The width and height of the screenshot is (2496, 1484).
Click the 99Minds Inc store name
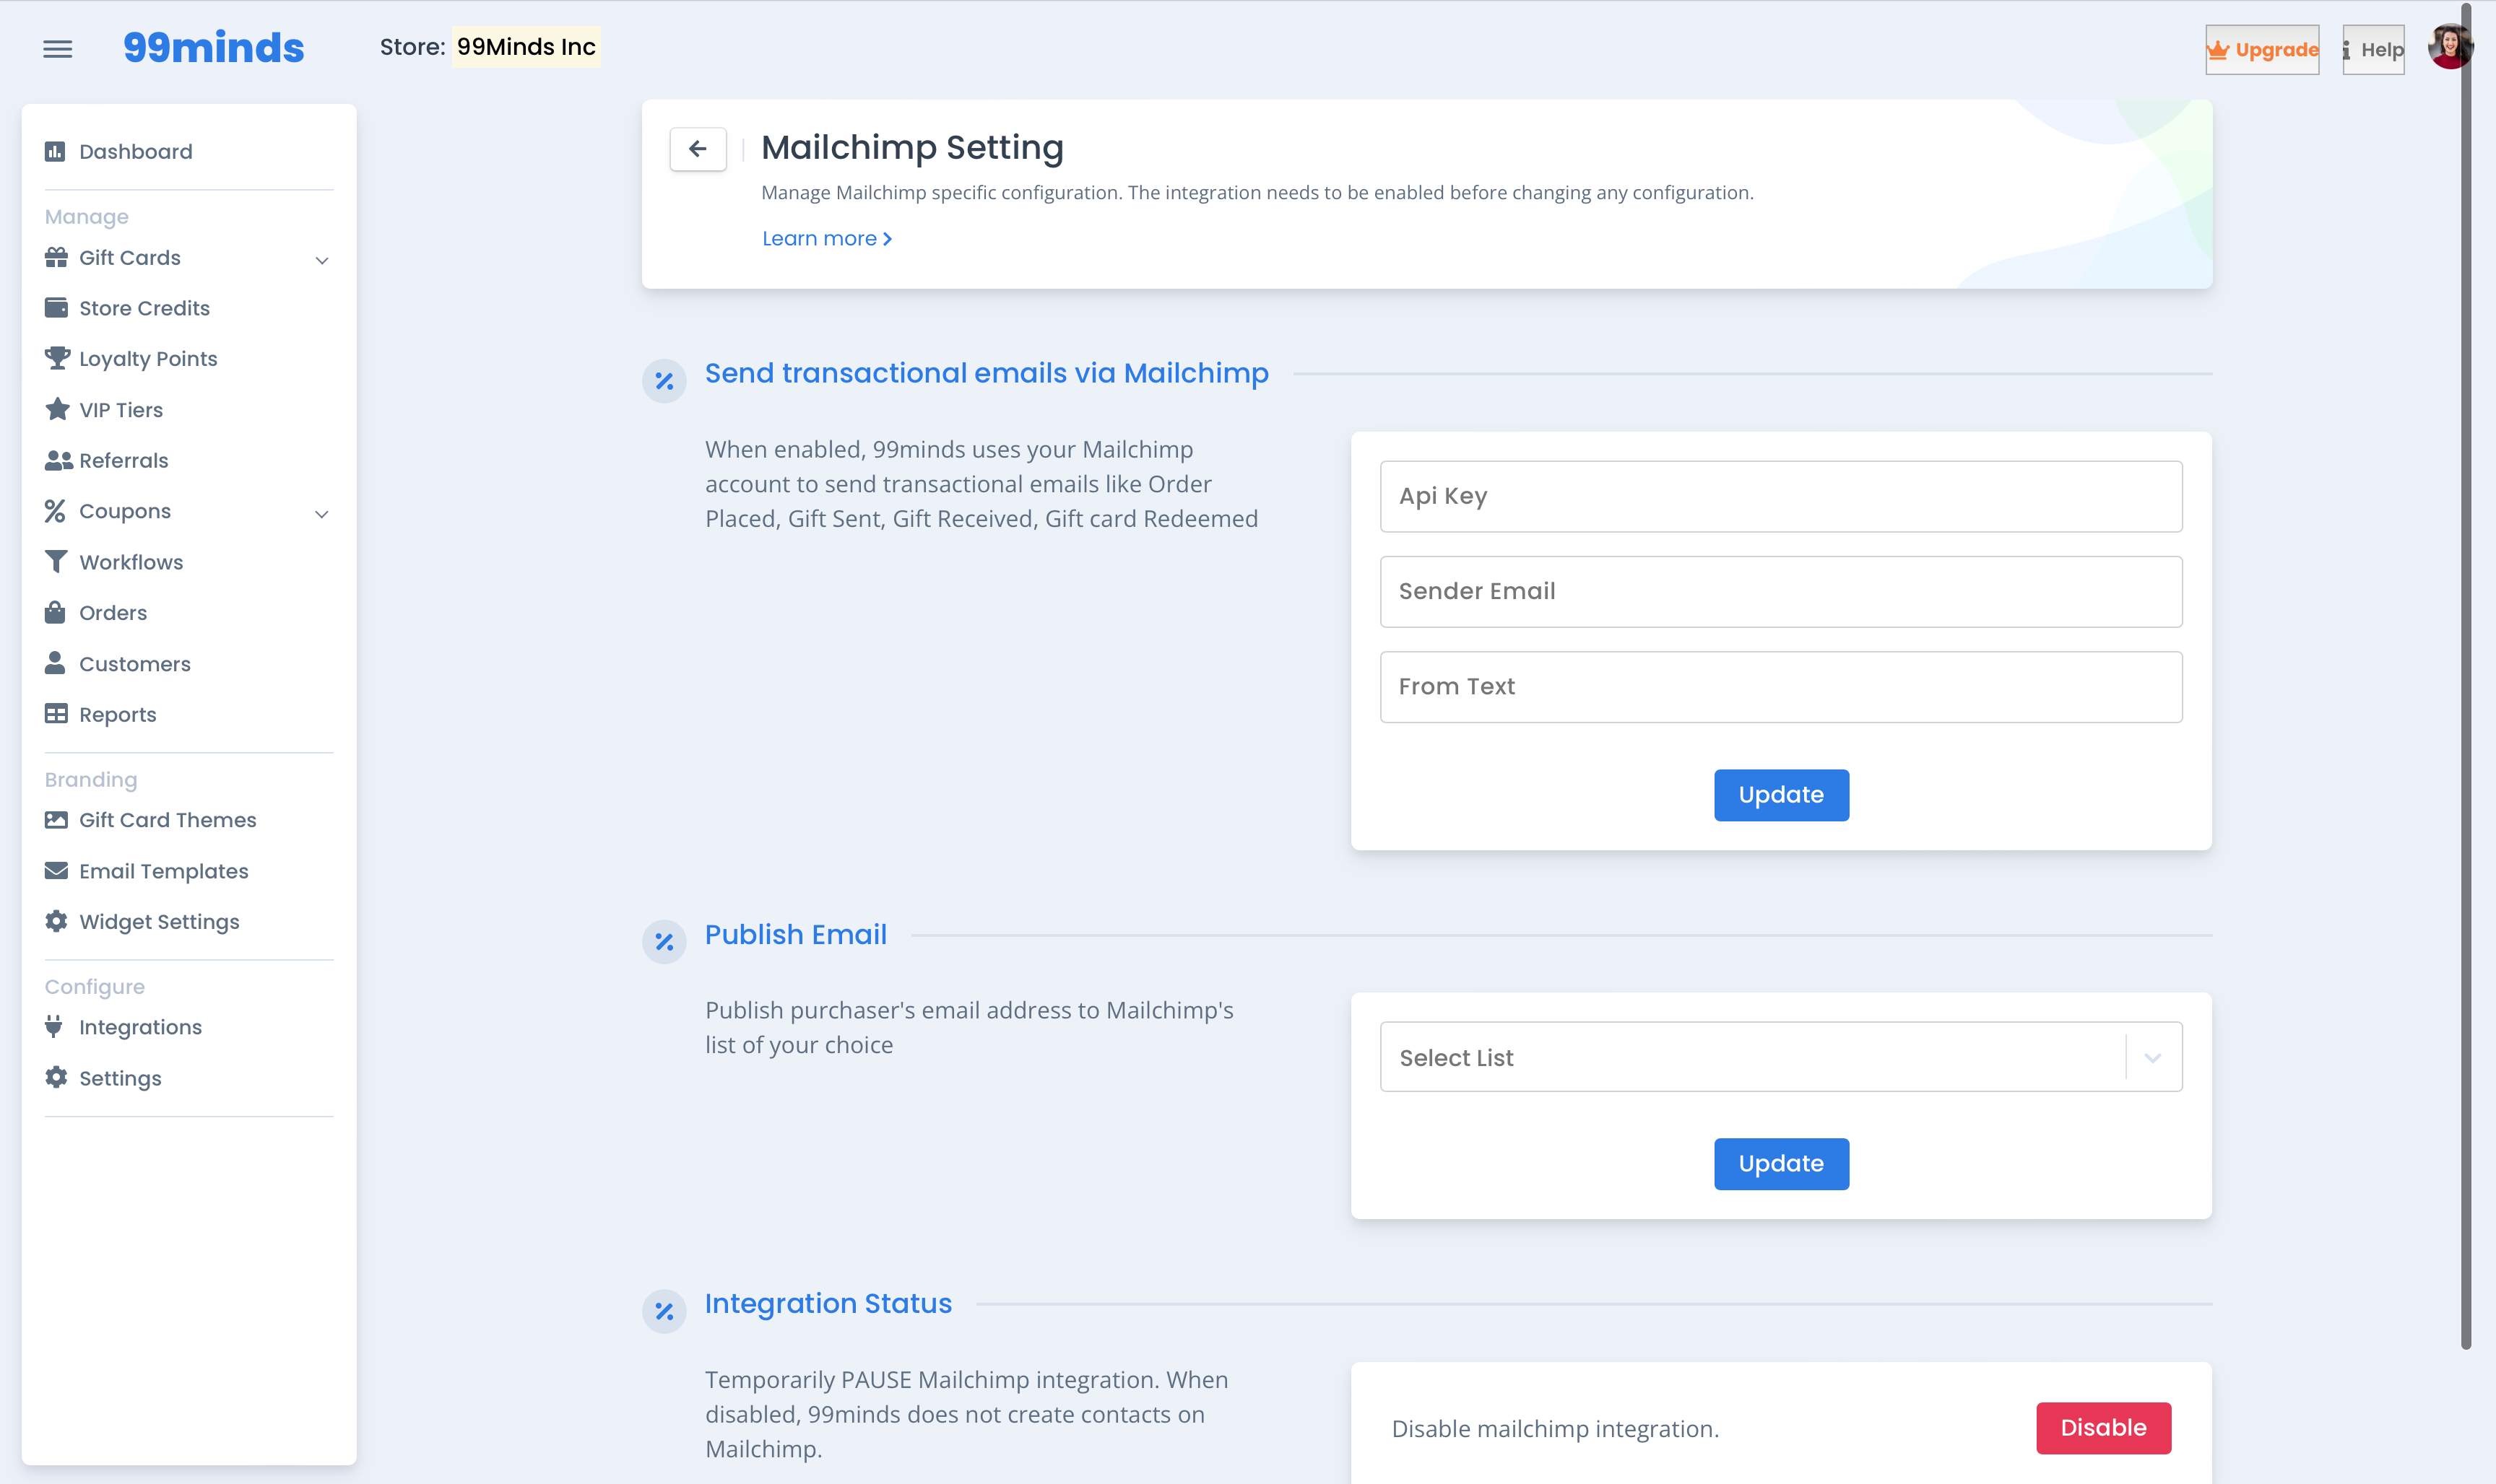pyautogui.click(x=526, y=47)
